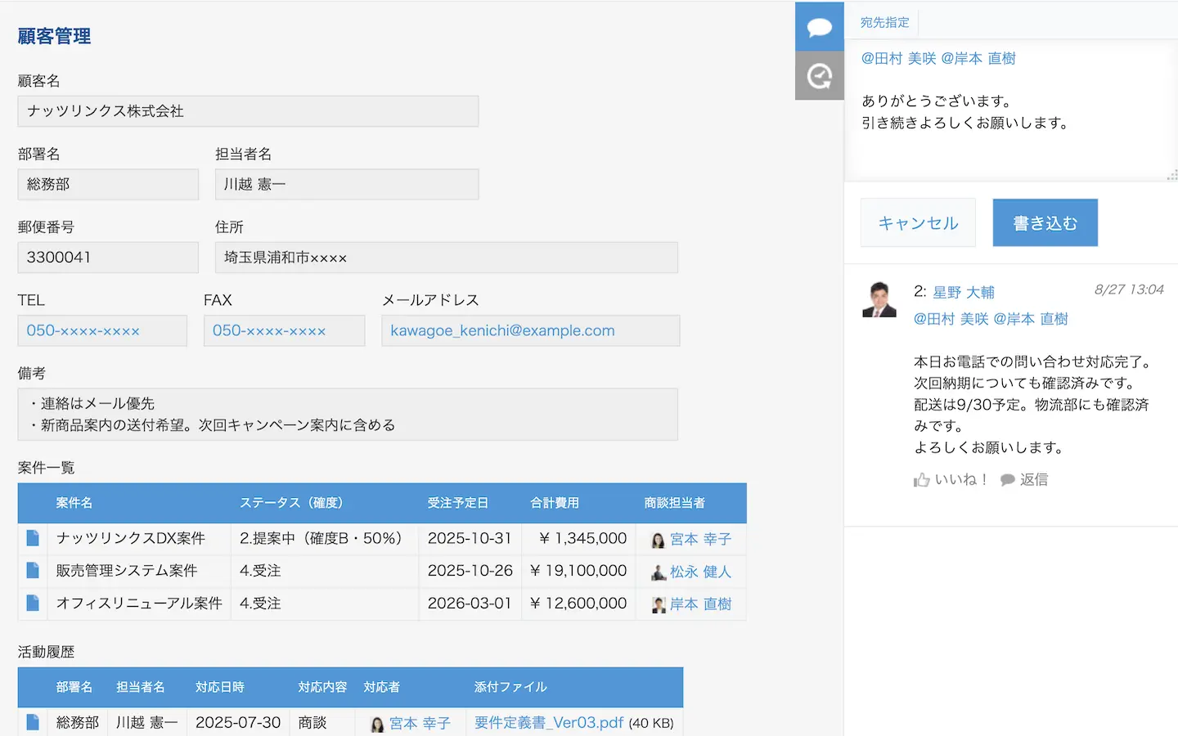
Task: Open 松永 健人 user profile link
Action: [x=699, y=572]
